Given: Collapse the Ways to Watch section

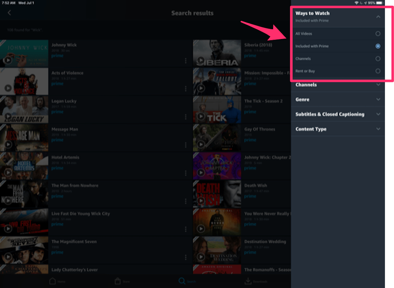Looking at the screenshot, I should (x=378, y=17).
